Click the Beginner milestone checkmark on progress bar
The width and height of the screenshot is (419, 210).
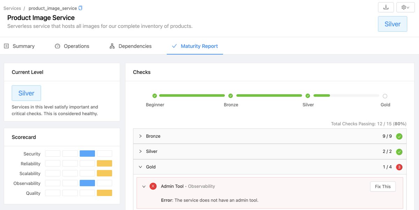pos(155,95)
